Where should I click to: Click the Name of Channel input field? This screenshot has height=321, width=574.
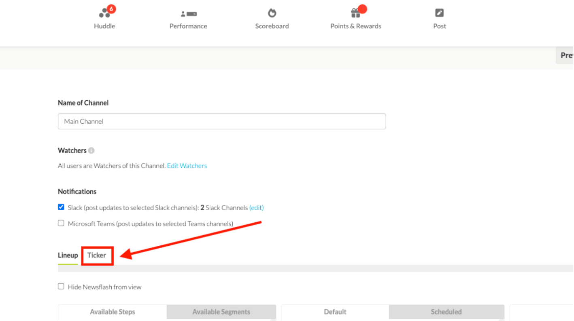click(x=222, y=121)
